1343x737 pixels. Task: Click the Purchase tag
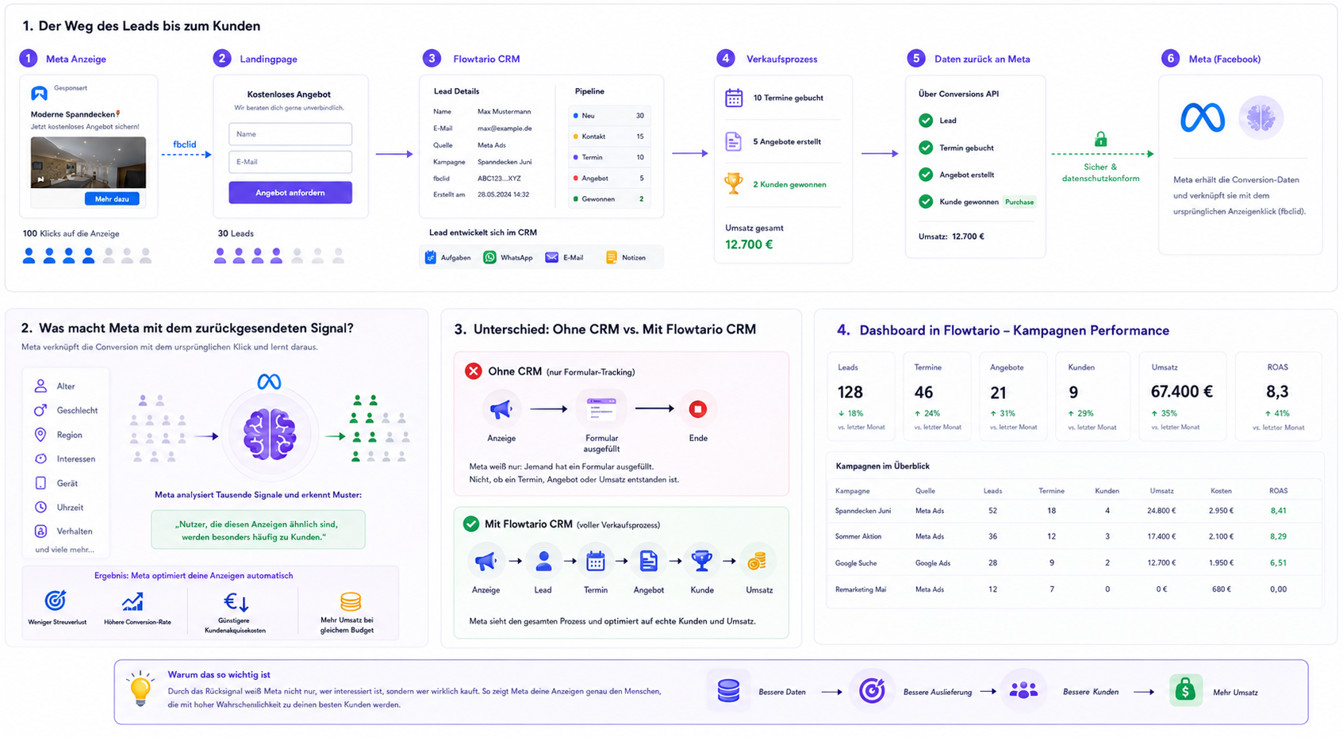pos(1019,202)
